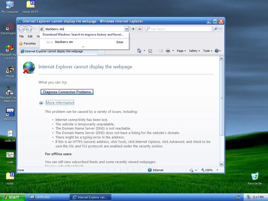
Task: Click the vertical scrollbar thumb
Action: [x=221, y=98]
